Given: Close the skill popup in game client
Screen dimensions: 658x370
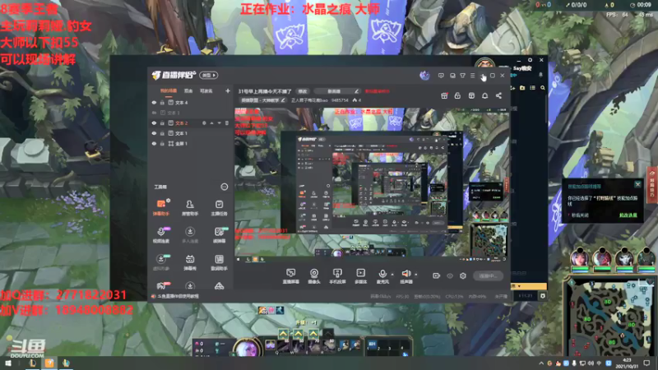Looking at the screenshot, I should point(638,184).
